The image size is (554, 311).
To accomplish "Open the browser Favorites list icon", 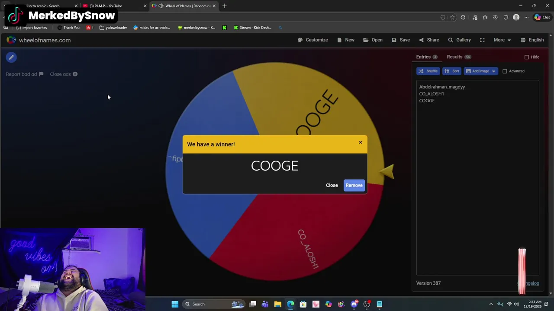I will coord(485,17).
